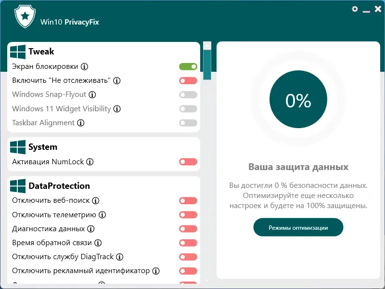The image size is (385, 289).
Task: Click info icon beside Отключить телеметрию
Action: click(x=102, y=215)
